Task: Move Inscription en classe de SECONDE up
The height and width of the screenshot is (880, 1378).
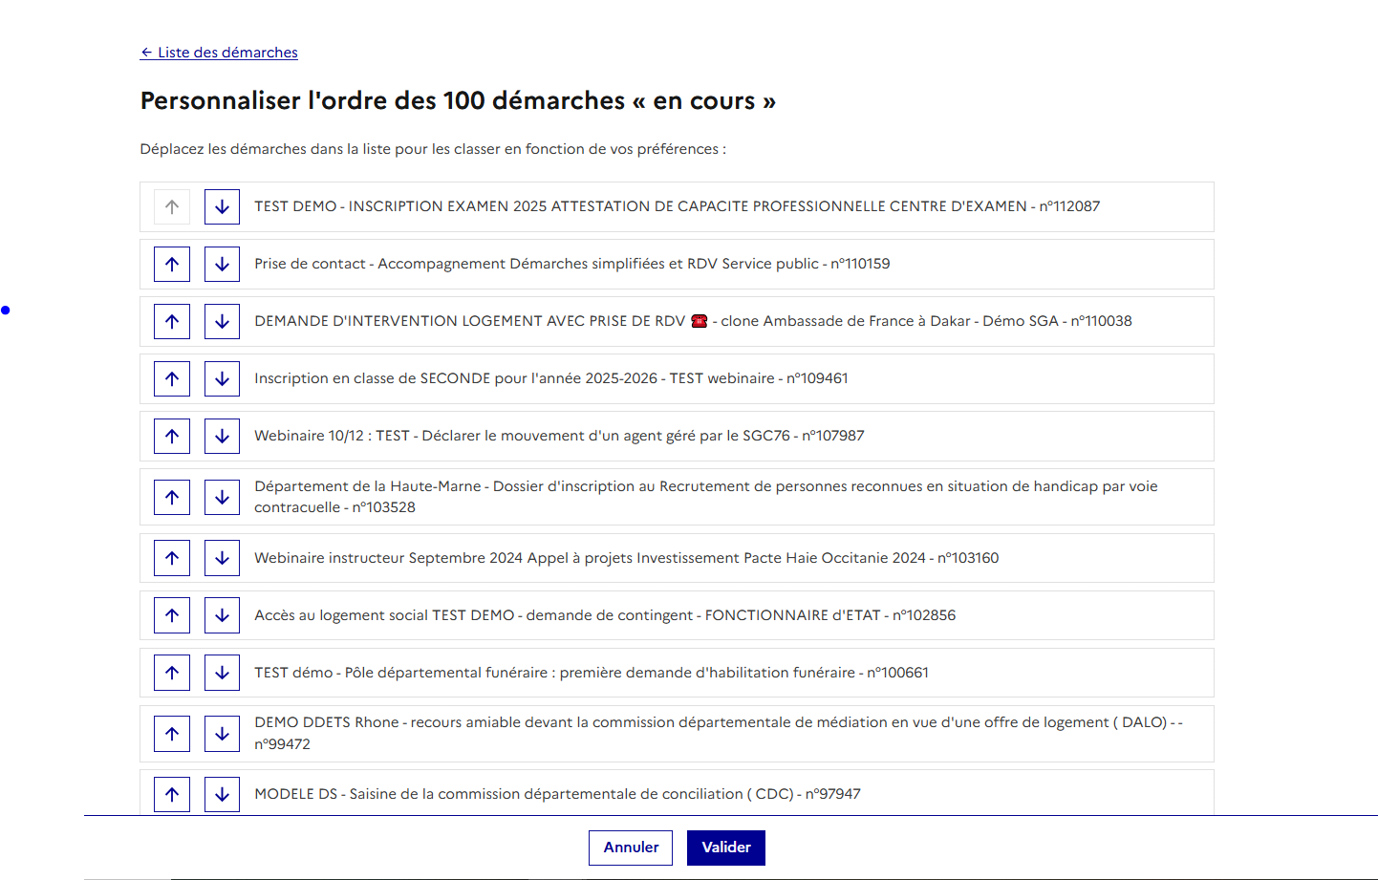Action: pyautogui.click(x=172, y=378)
